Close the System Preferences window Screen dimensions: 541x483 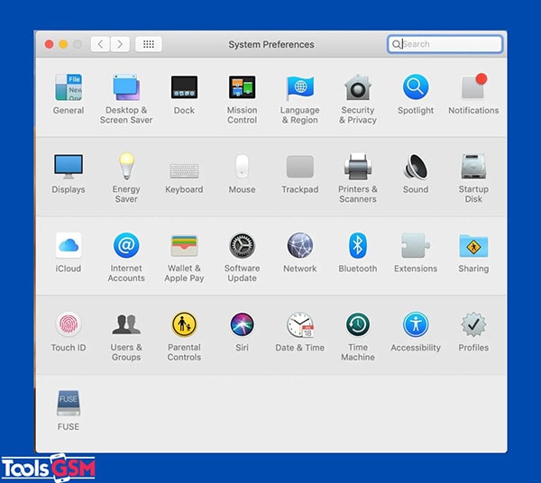[x=49, y=44]
